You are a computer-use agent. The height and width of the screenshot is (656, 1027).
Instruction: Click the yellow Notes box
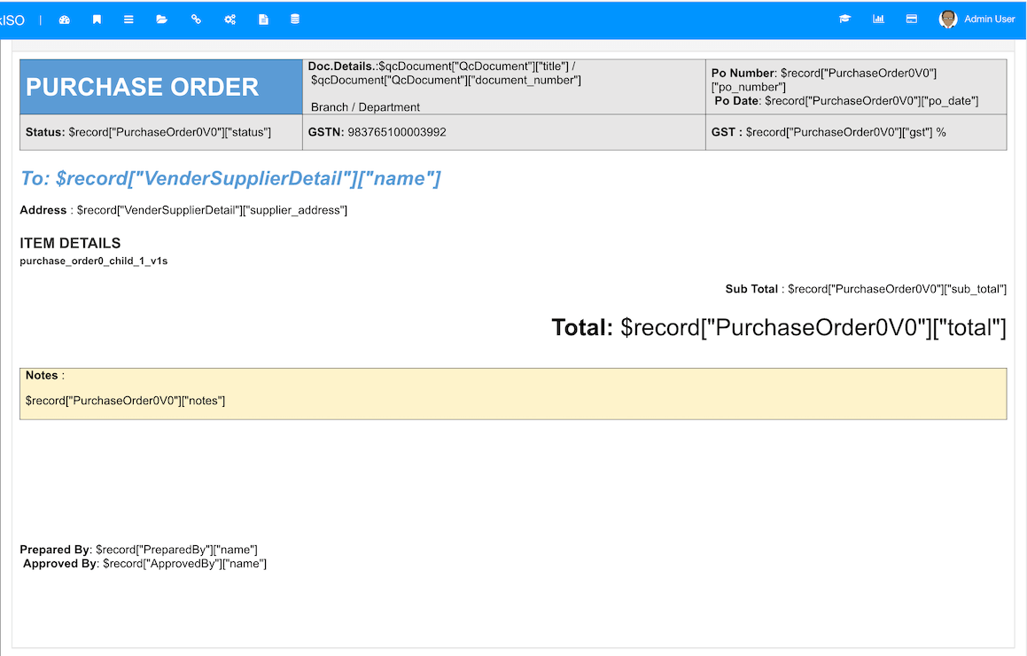tap(513, 394)
